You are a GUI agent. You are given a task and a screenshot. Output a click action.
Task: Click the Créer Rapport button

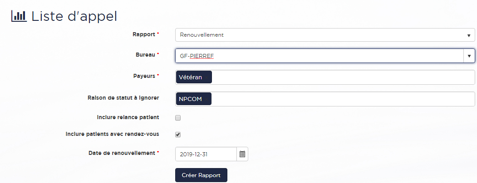coord(201,175)
